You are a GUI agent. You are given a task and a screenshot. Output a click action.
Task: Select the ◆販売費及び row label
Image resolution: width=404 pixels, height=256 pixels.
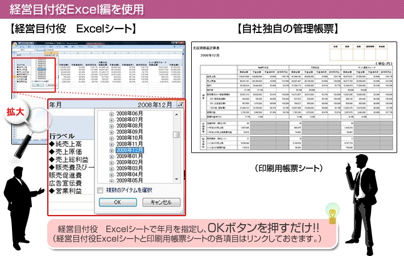(x=72, y=168)
